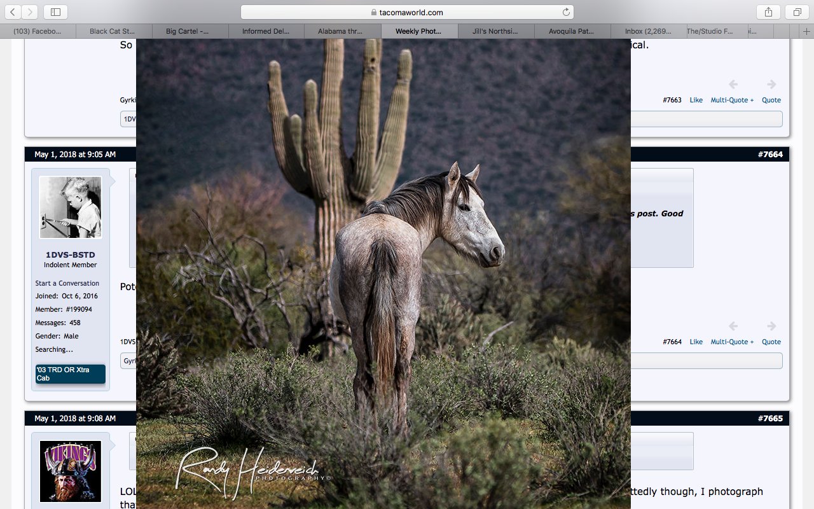Like post #7664
Viewport: 814px width, 509px height.
click(696, 342)
